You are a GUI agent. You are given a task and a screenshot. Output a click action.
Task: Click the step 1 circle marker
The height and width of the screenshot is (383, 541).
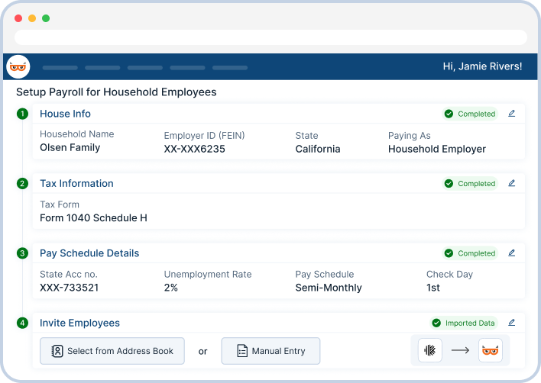coord(22,114)
